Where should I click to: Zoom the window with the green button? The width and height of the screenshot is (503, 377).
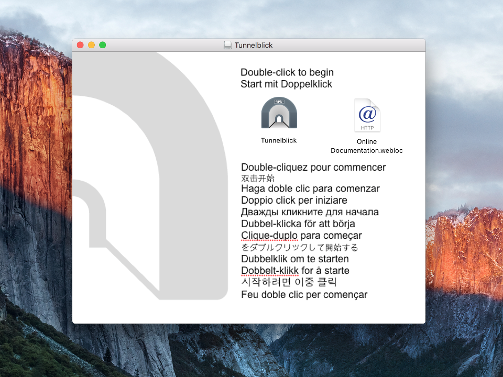click(x=103, y=45)
